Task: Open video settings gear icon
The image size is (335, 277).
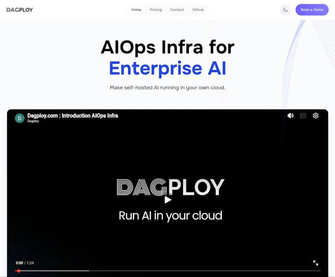Action: [x=316, y=116]
